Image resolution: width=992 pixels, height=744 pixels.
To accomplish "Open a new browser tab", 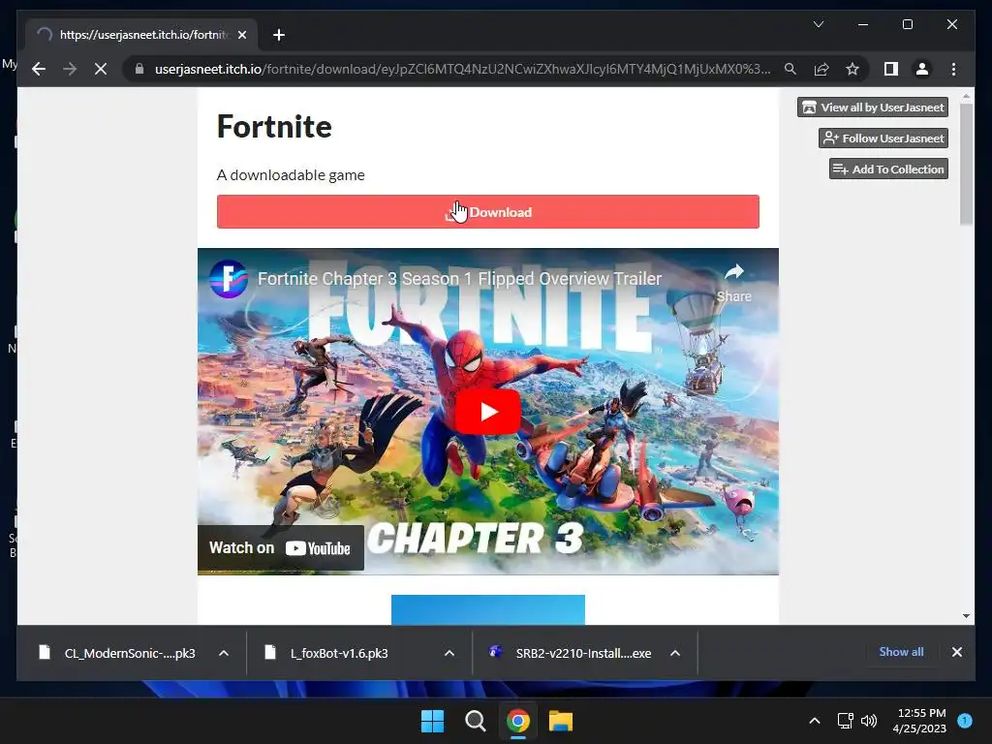I will pos(279,35).
